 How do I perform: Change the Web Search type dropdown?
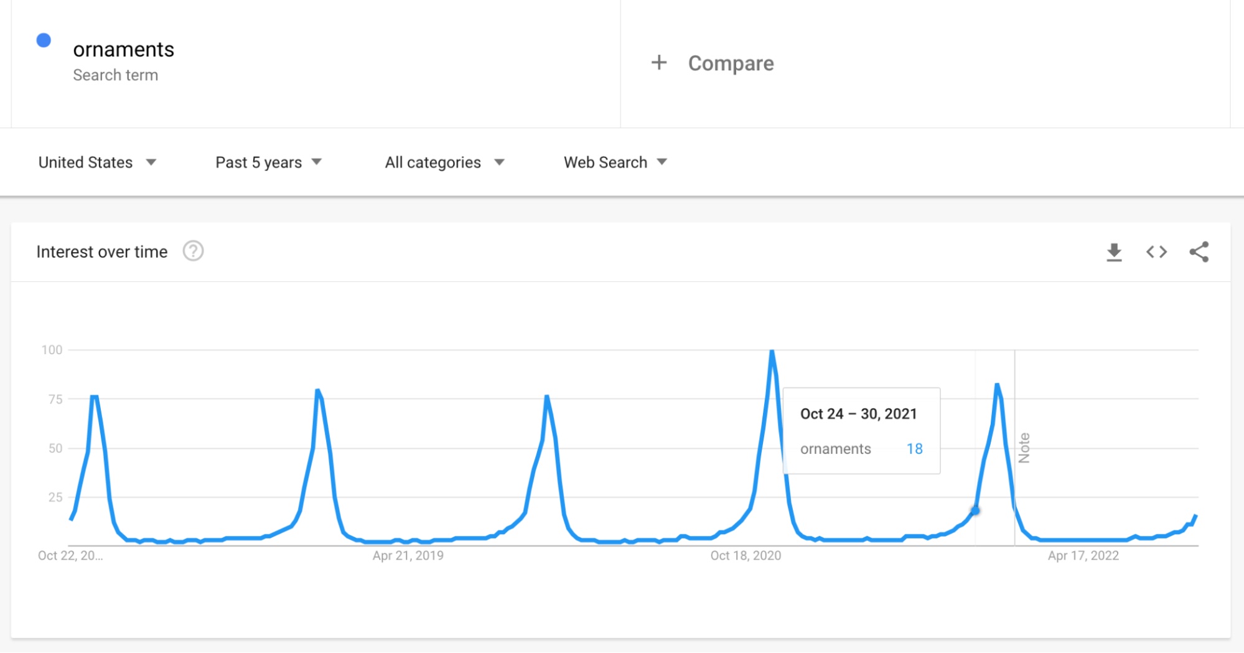615,162
